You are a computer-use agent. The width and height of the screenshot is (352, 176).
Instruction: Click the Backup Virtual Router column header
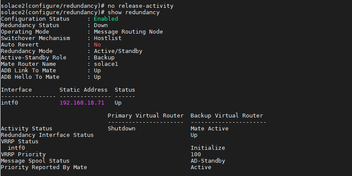tap(226, 116)
